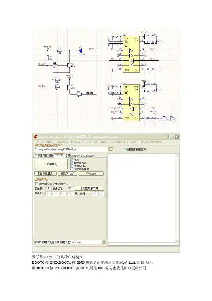
Task: Open the RTS/DTR reset mode dropdown
Action: point(103,242)
